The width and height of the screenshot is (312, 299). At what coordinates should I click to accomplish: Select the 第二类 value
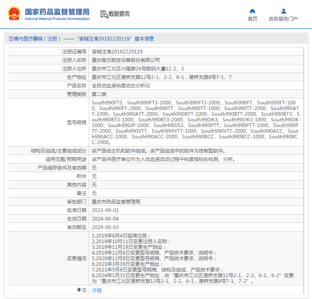[x=99, y=94]
